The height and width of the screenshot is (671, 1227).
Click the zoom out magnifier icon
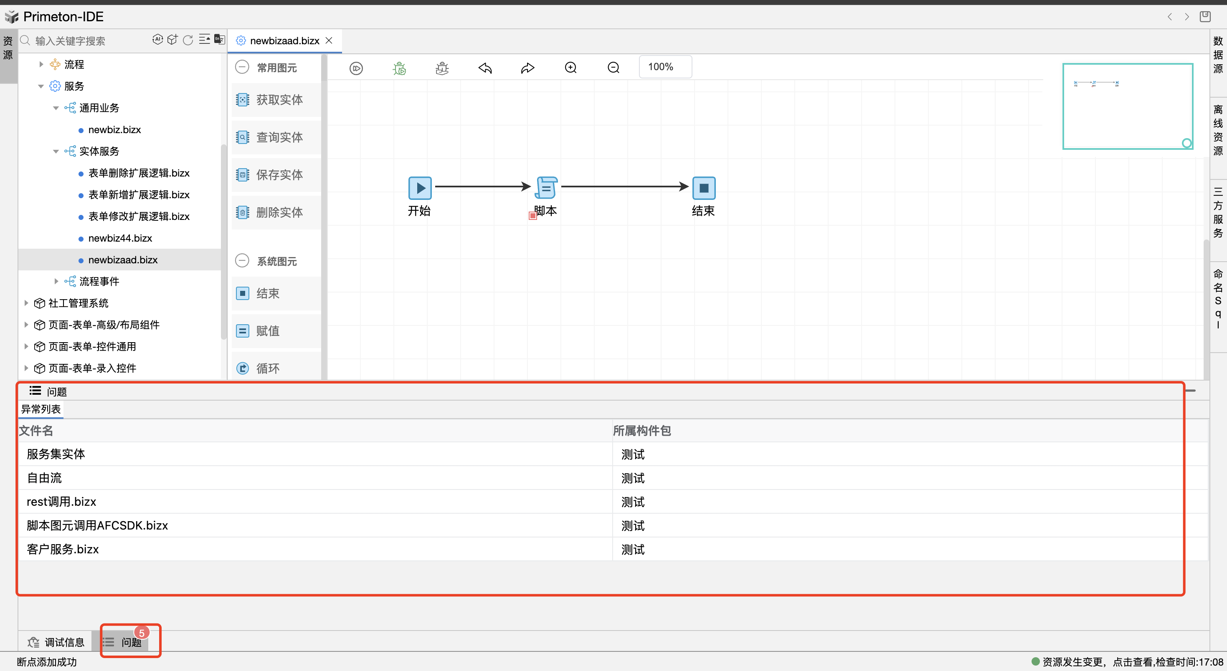pos(613,68)
